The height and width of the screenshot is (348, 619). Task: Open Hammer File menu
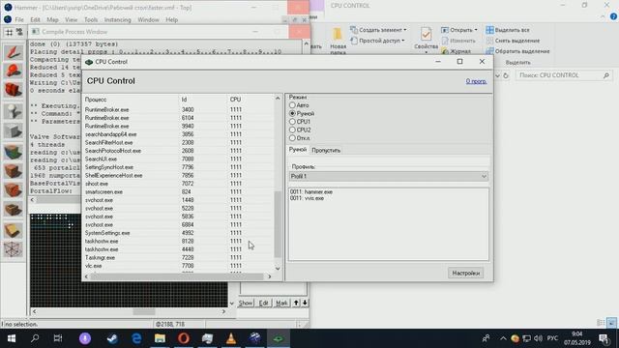pyautogui.click(x=19, y=19)
